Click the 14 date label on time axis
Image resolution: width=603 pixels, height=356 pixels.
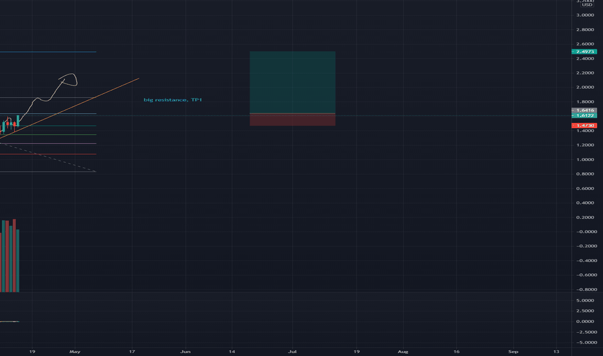232,351
